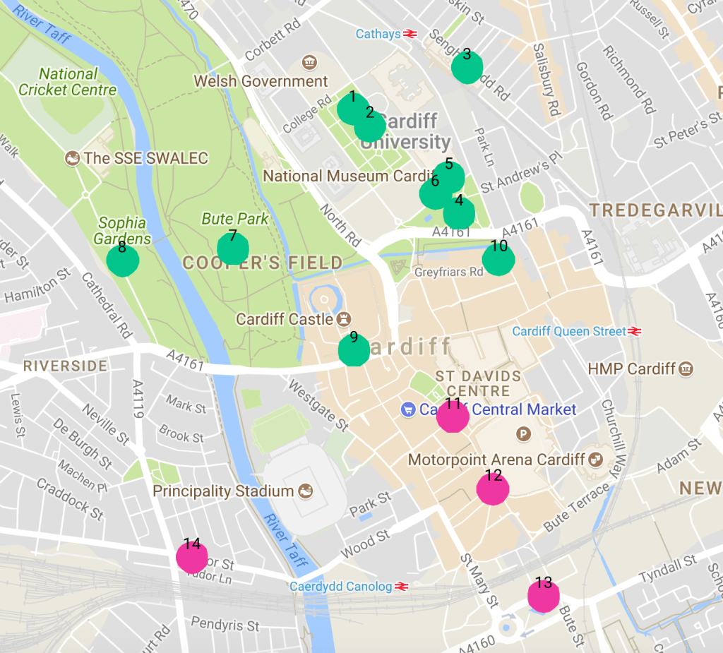Select green marker number 10

(x=498, y=259)
